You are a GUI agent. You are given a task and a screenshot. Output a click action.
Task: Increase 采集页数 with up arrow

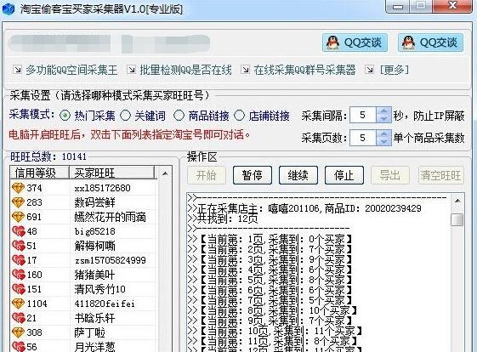coord(384,133)
